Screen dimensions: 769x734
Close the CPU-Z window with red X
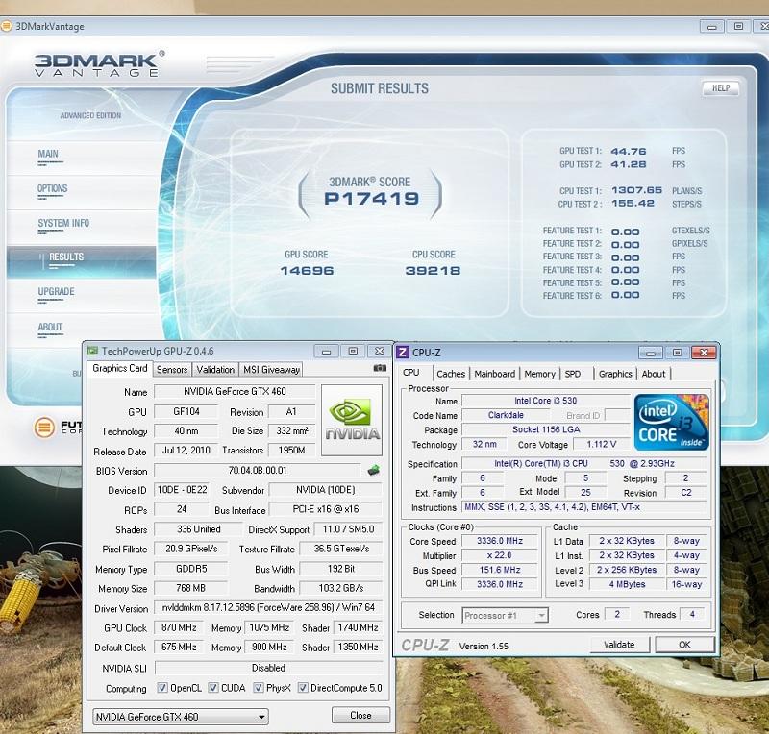point(704,353)
